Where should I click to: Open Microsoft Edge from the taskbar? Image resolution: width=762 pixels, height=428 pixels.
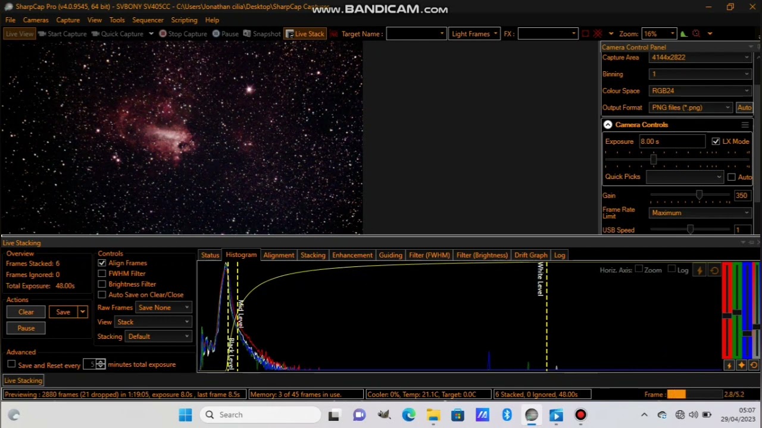(408, 415)
